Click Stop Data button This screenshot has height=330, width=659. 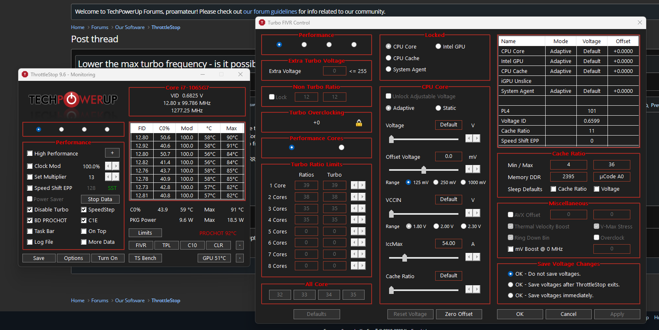click(100, 199)
